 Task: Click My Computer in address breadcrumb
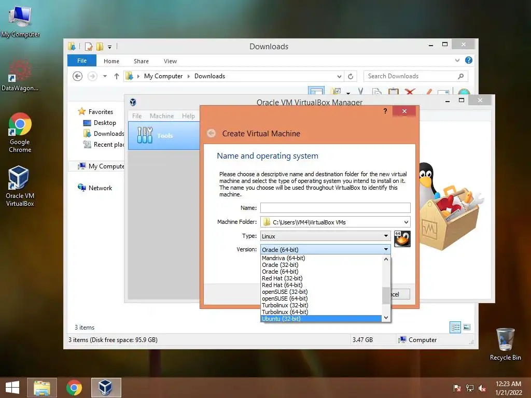pyautogui.click(x=163, y=76)
